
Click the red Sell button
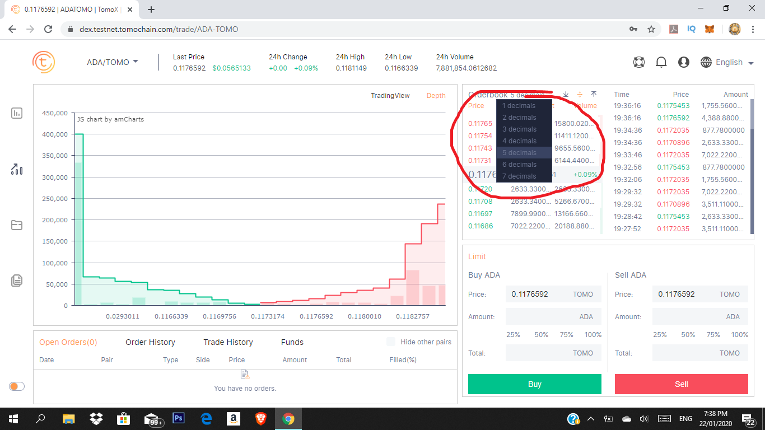682,384
